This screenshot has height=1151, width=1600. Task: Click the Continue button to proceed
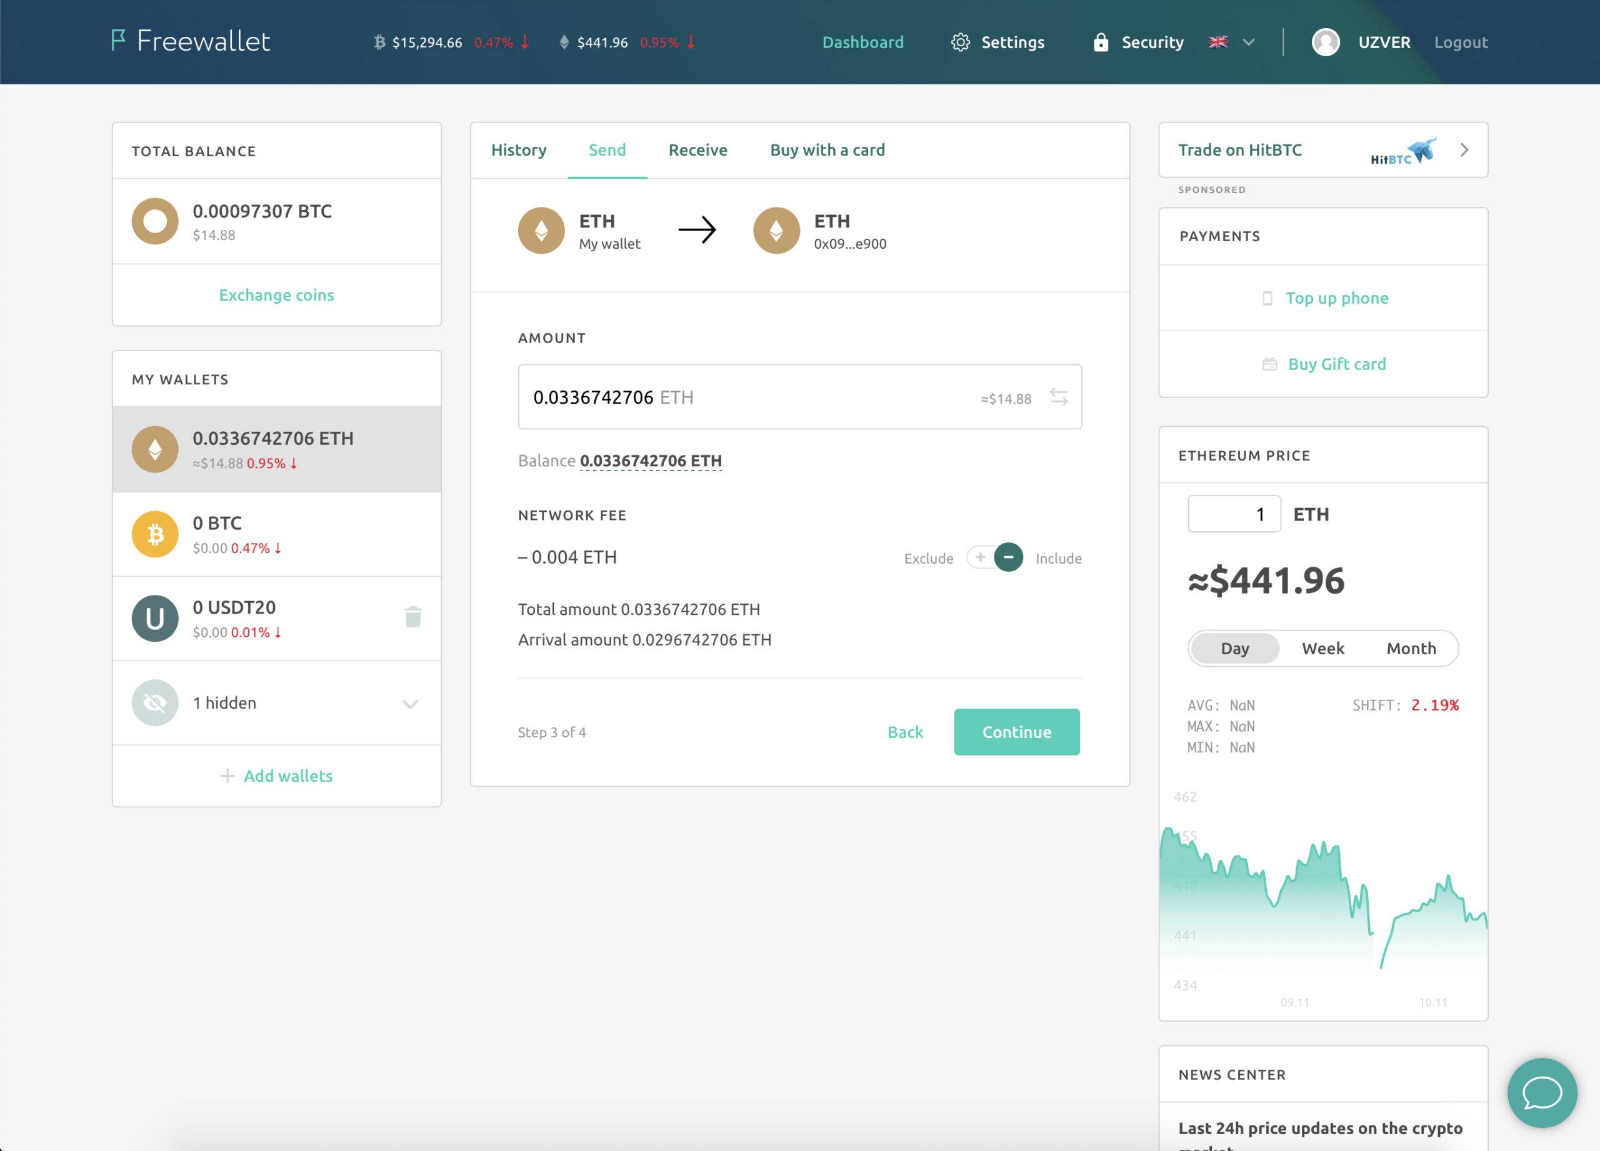tap(1017, 731)
